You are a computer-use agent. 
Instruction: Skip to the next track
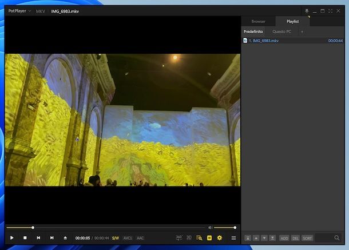point(52,238)
